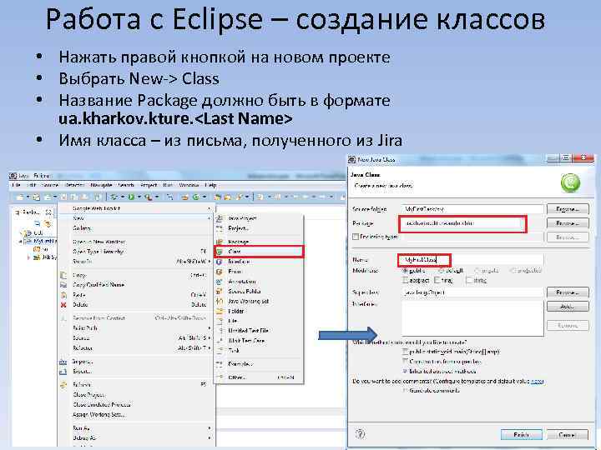Click the Refresh icon in context menu
The image size is (601, 450).
[63, 385]
